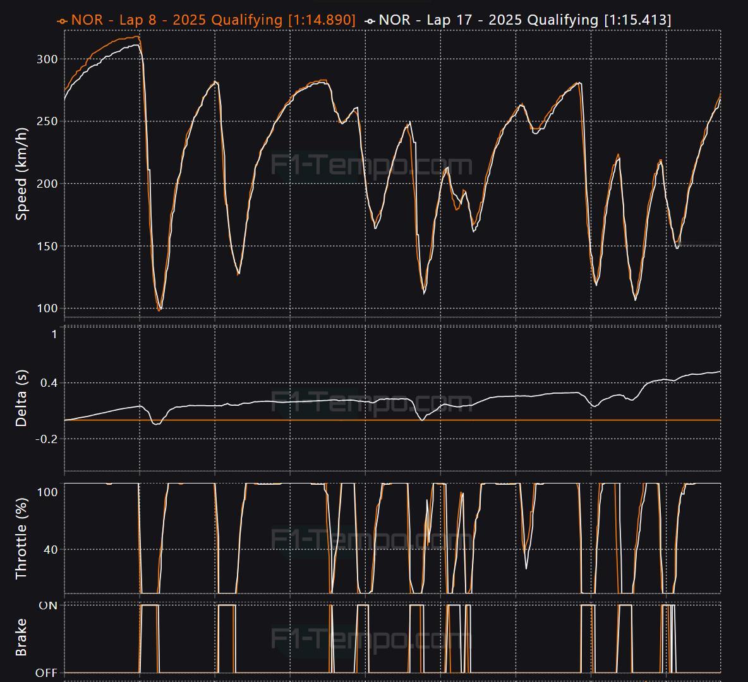This screenshot has width=748, height=682.
Task: Click the Brake axis title
Action: click(21, 638)
